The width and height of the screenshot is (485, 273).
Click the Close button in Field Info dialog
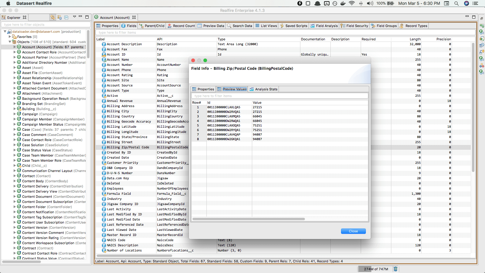click(353, 231)
